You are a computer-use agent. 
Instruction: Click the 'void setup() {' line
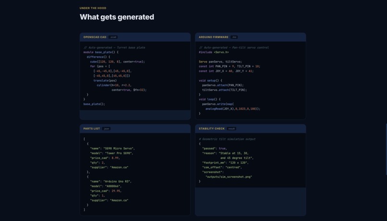point(210,81)
